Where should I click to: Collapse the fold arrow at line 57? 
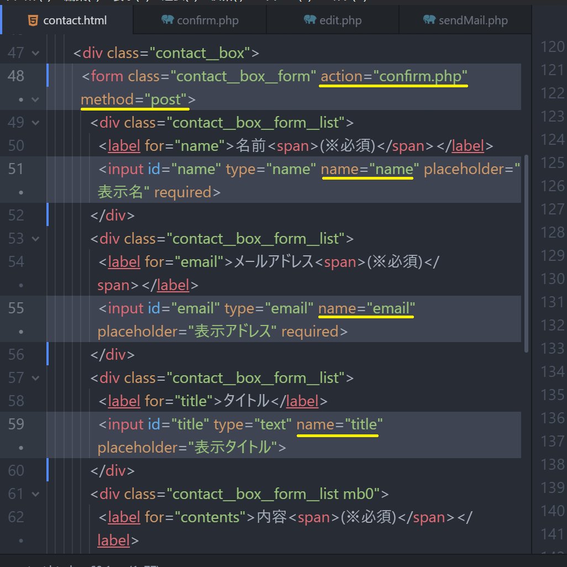click(x=35, y=378)
